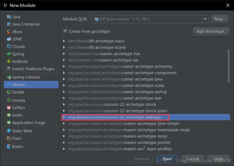Open the Module SDK dropdown arrow
This screenshot has height=166, width=234.
pos(206,19)
